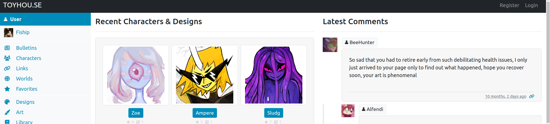This screenshot has height=124, width=550.
Task: Click the purple Sludg character thumbnail
Action: point(274,75)
